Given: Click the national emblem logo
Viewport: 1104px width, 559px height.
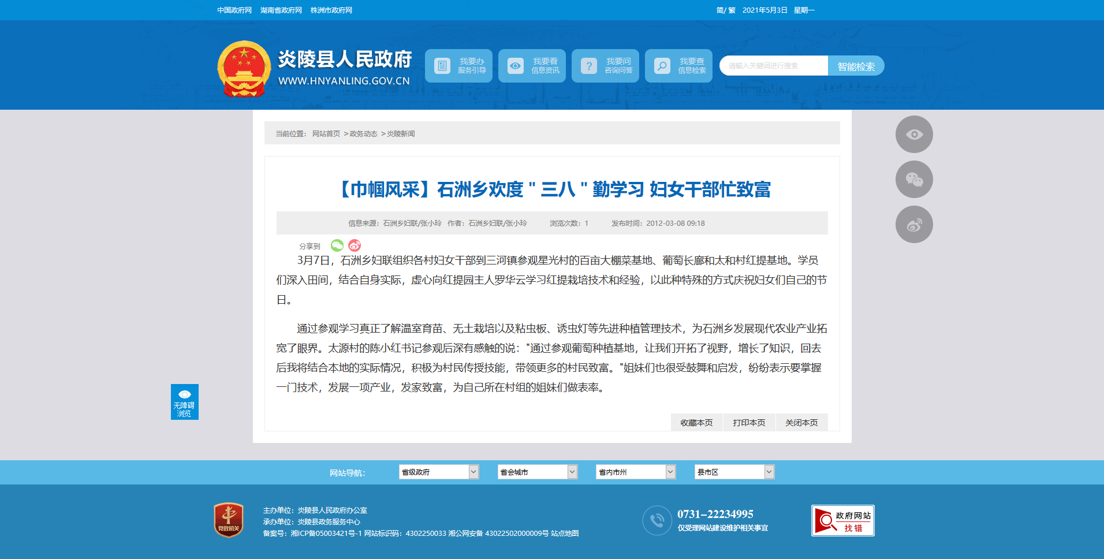Looking at the screenshot, I should click(x=244, y=69).
